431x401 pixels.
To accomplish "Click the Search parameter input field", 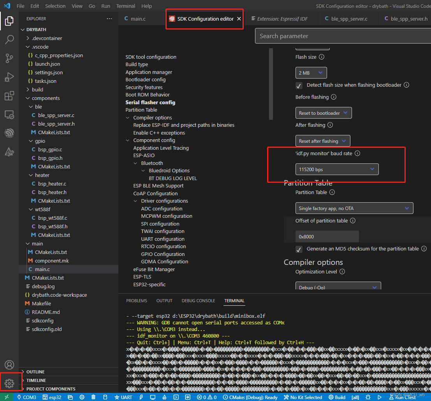I will (343, 36).
